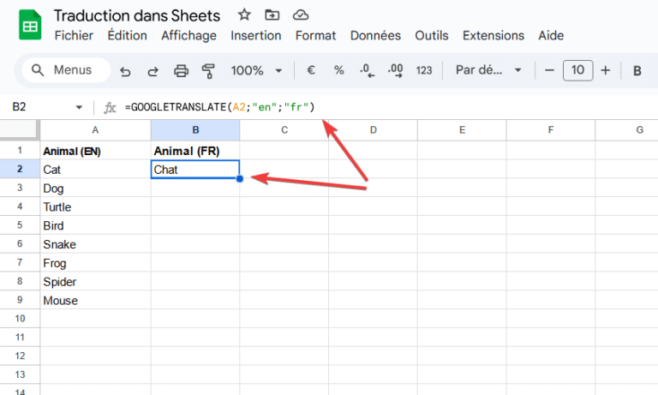Open the Données menu
Screen dimensions: 658x395
coord(375,36)
